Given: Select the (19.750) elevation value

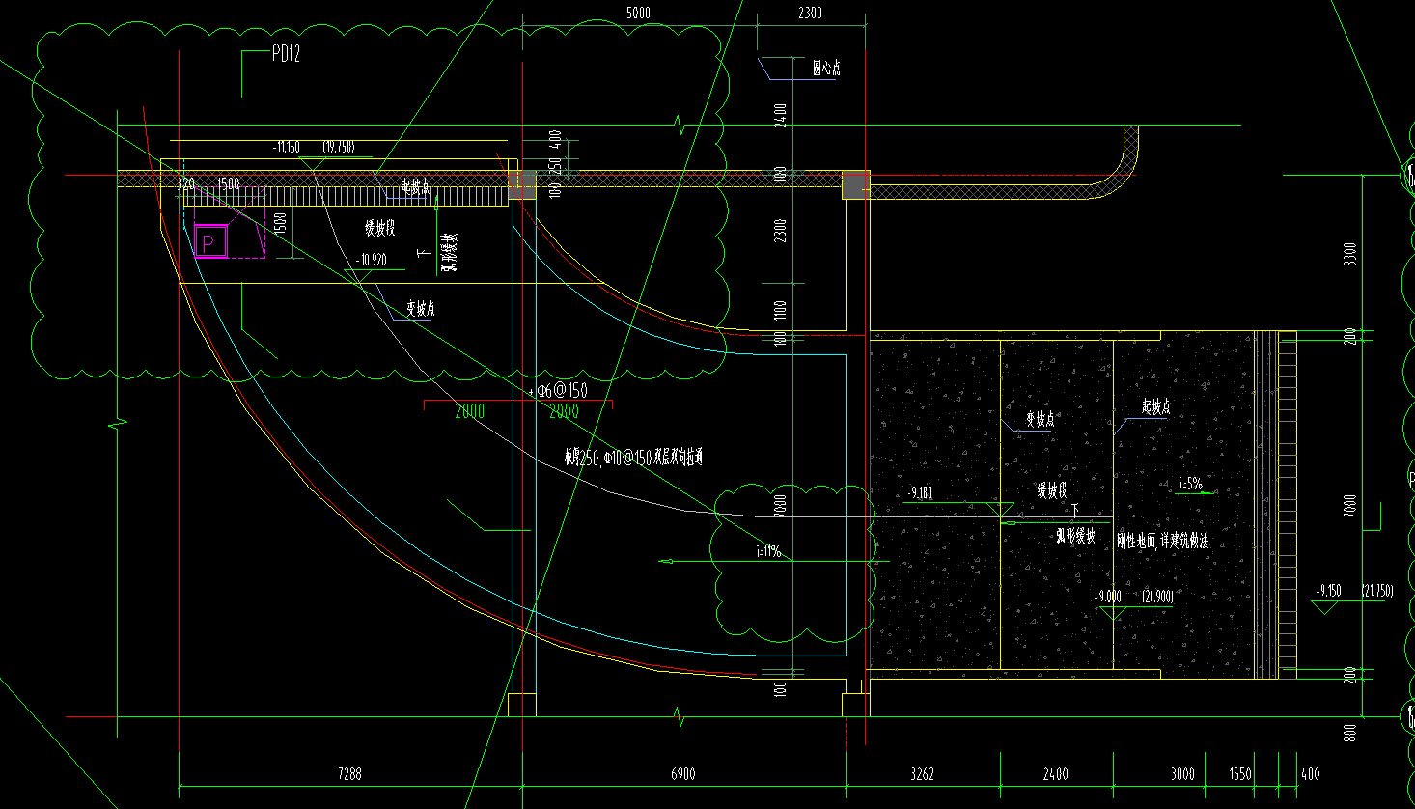Looking at the screenshot, I should 339,147.
